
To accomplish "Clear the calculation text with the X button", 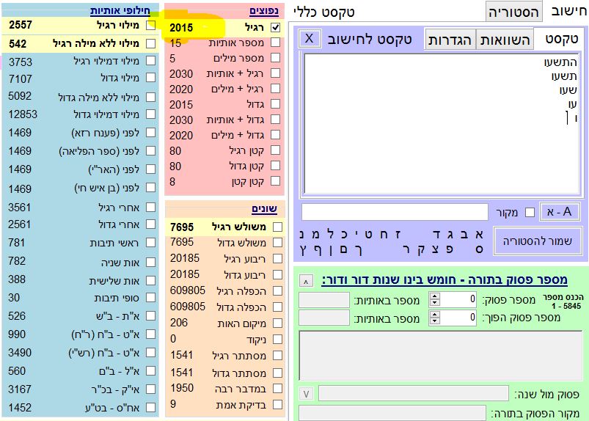I will tap(310, 38).
